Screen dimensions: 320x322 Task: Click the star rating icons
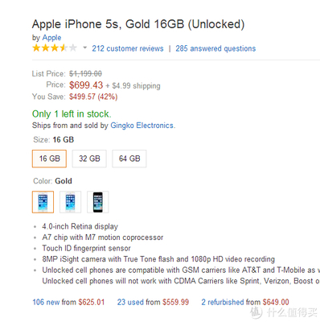55,48
